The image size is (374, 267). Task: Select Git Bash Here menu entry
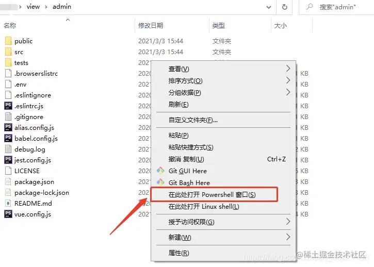[x=223, y=182]
